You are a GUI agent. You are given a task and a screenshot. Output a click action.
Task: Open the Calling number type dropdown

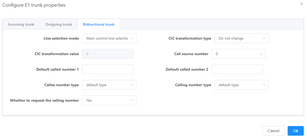(x=242, y=85)
